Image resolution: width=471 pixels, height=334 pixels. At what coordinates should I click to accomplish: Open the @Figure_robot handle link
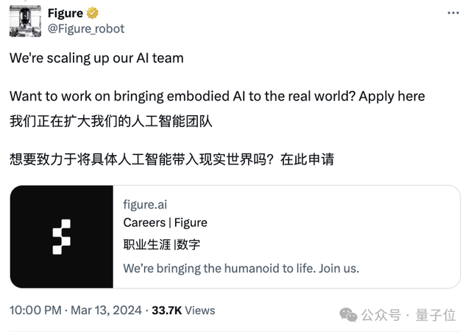[x=85, y=29]
